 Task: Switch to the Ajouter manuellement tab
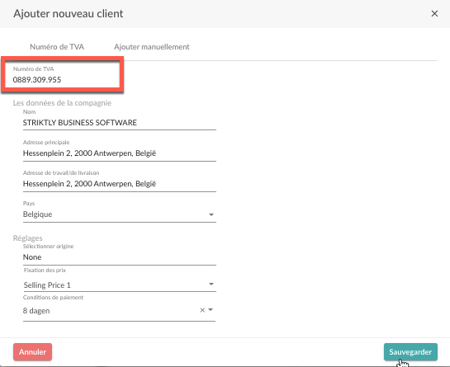[152, 47]
